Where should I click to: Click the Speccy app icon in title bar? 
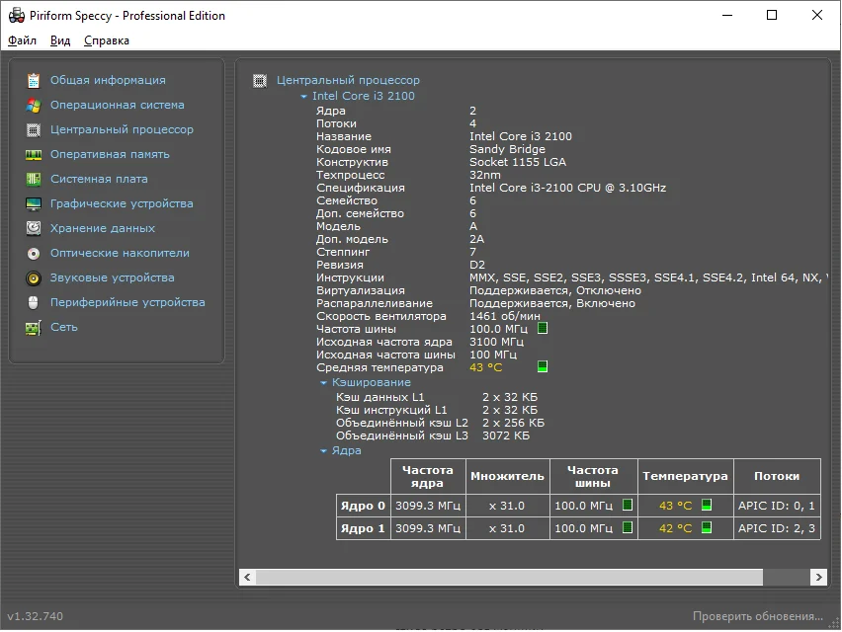[17, 16]
